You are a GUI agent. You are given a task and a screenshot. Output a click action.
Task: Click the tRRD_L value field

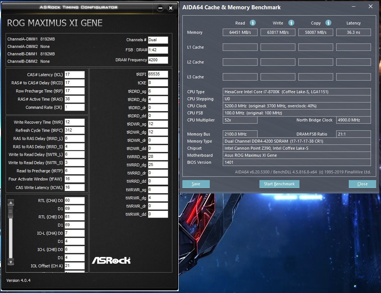click(x=74, y=139)
